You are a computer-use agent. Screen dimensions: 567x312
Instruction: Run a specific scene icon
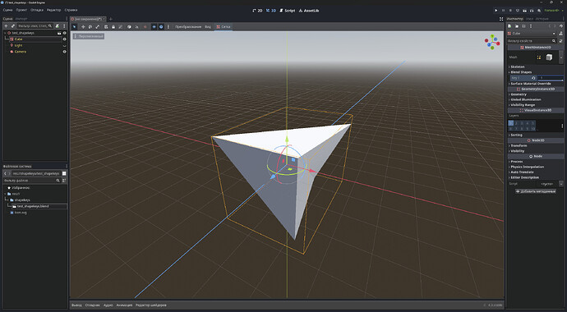pyautogui.click(x=532, y=11)
